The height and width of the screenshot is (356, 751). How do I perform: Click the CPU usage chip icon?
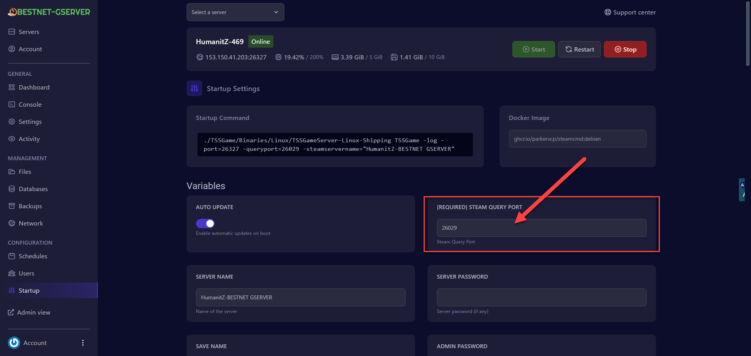click(x=278, y=57)
